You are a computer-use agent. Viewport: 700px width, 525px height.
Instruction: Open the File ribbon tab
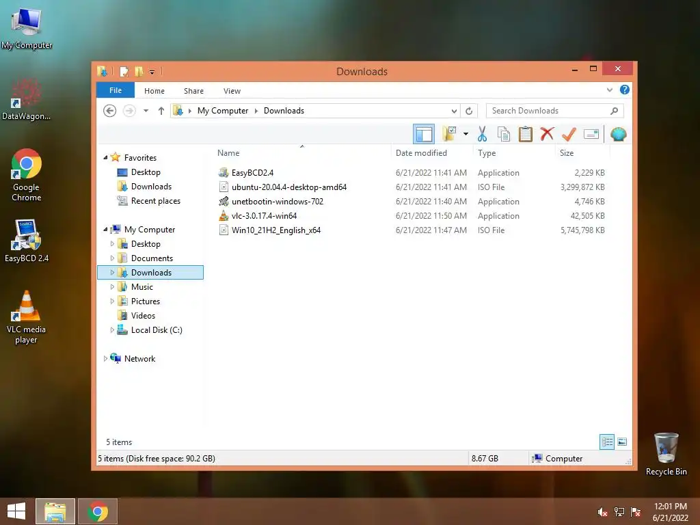pyautogui.click(x=115, y=90)
